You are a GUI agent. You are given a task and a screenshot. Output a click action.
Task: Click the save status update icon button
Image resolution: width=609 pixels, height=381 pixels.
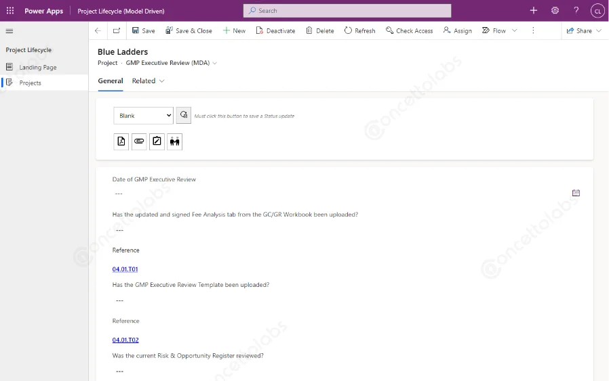tap(184, 116)
